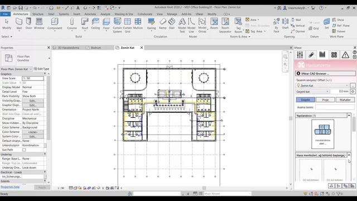Open Properties help link
The width and height of the screenshot is (357, 201).
pos(10,187)
